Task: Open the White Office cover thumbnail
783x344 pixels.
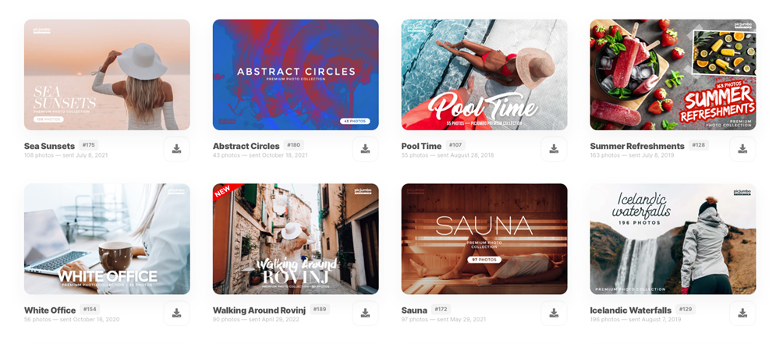Action: click(x=107, y=239)
